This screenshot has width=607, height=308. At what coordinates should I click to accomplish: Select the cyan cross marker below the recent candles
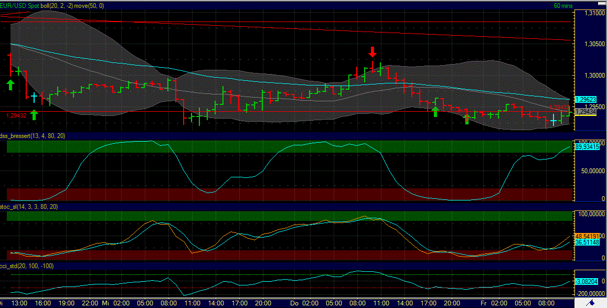tap(554, 121)
